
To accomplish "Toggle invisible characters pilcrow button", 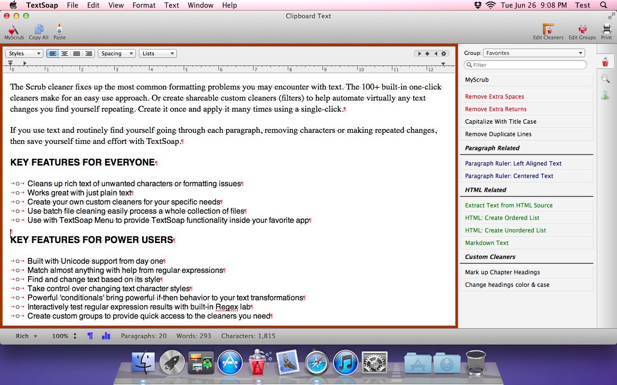I will [90, 336].
